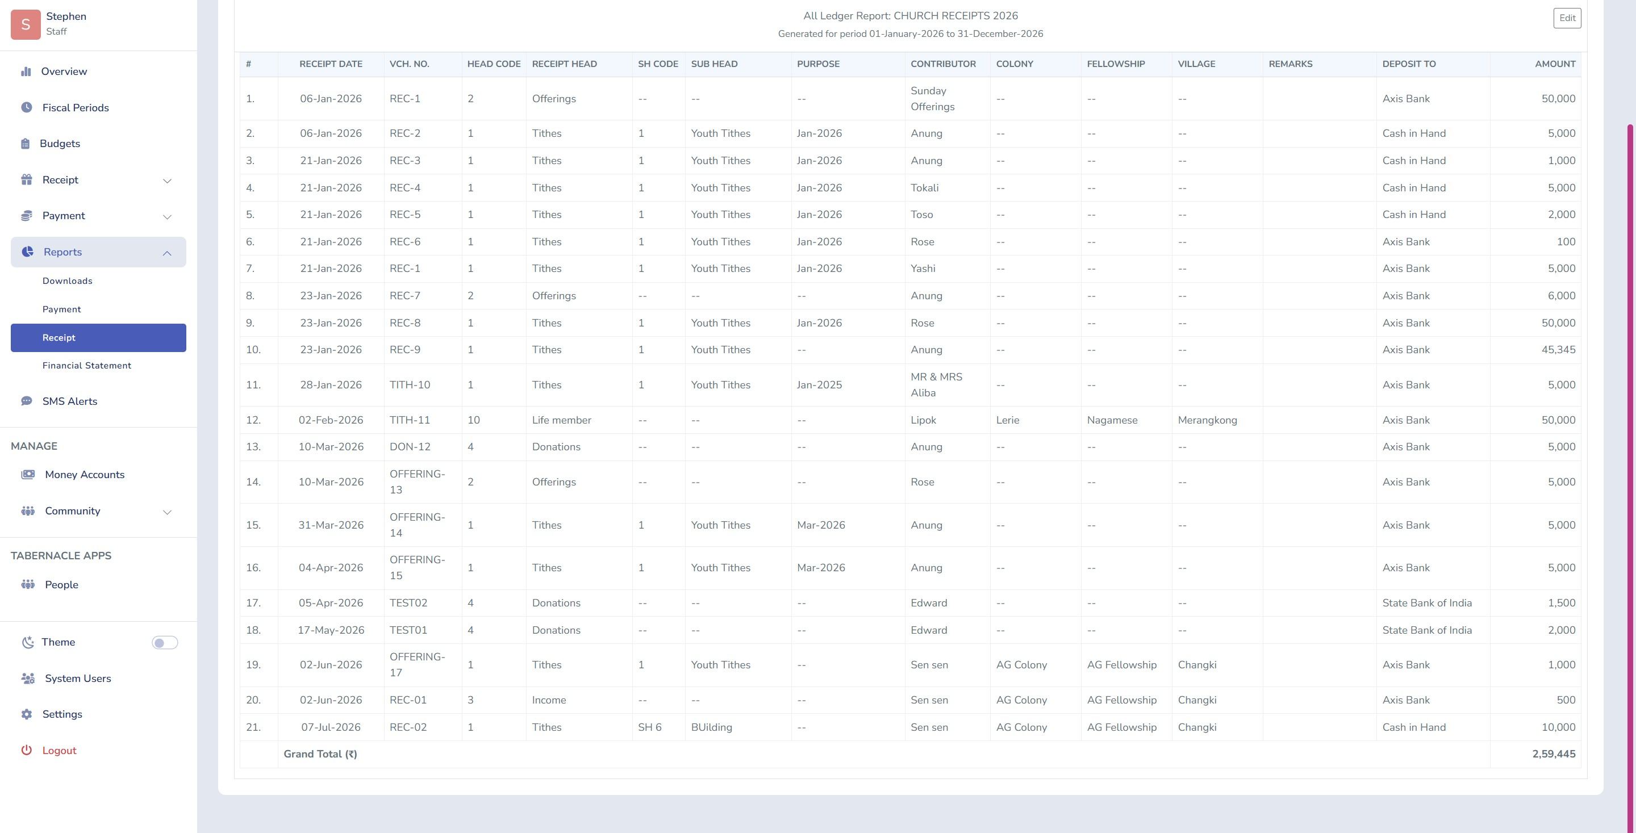
Task: Expand the Community menu chevron
Action: pos(167,512)
